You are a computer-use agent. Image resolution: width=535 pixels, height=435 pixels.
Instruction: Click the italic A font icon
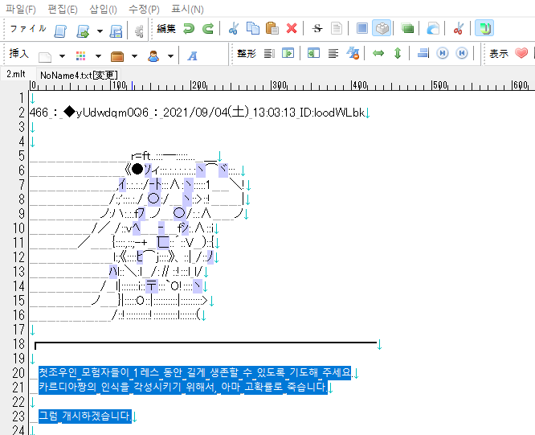[193, 55]
